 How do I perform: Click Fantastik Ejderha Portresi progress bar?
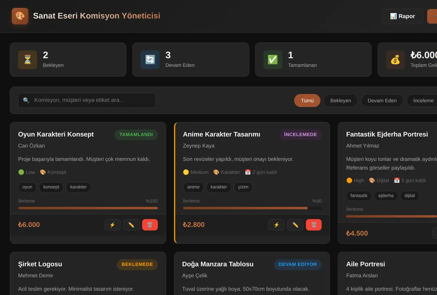click(x=391, y=216)
